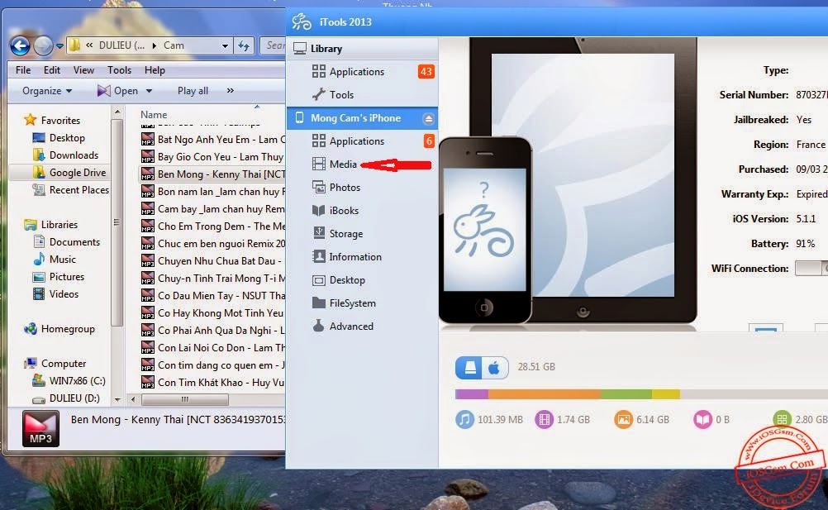The width and height of the screenshot is (828, 510).
Task: Toggle the WiFi Connection switch
Action: (x=811, y=268)
